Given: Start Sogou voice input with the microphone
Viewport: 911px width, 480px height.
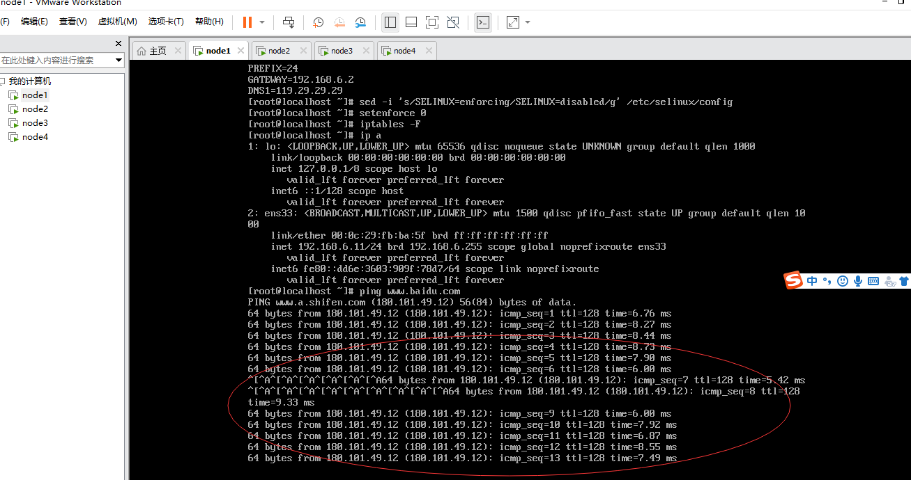Looking at the screenshot, I should (858, 281).
